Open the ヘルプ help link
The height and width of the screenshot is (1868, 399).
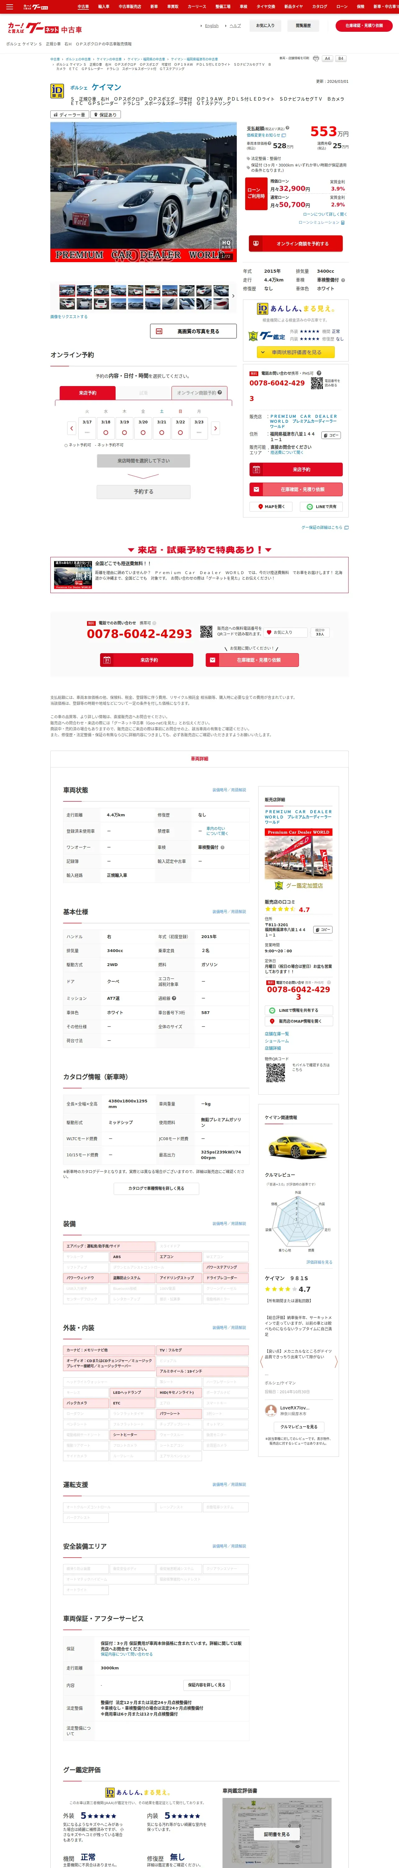pyautogui.click(x=235, y=26)
